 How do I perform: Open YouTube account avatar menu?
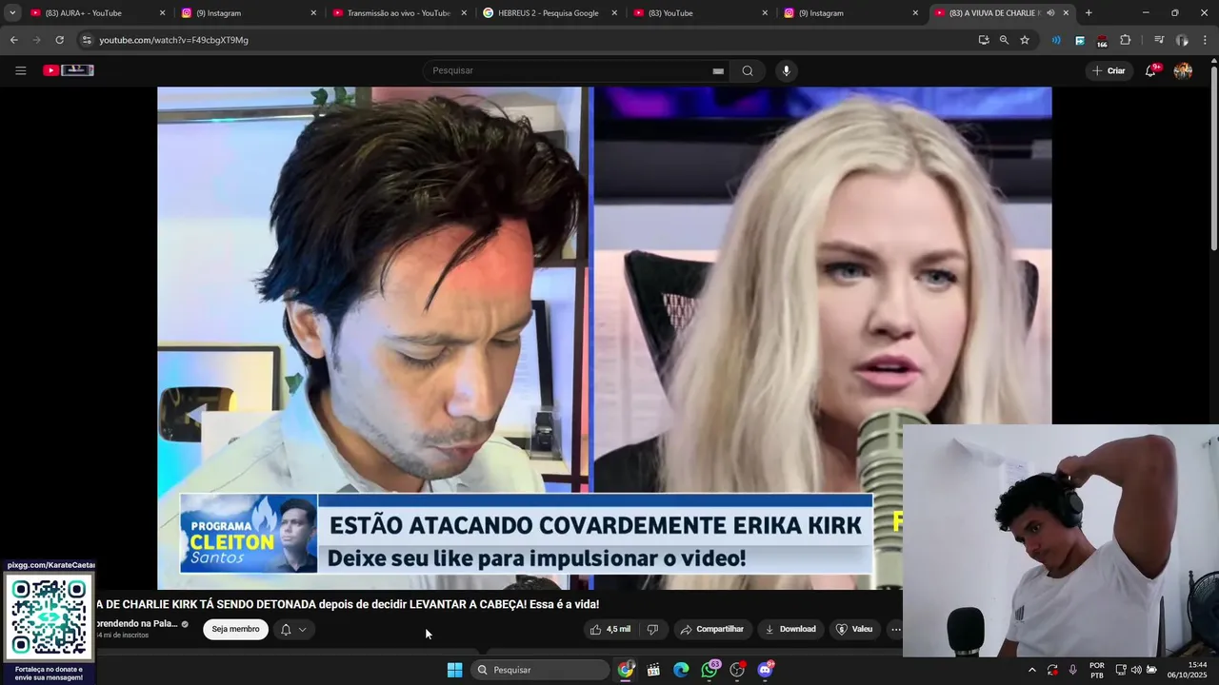pos(1183,70)
